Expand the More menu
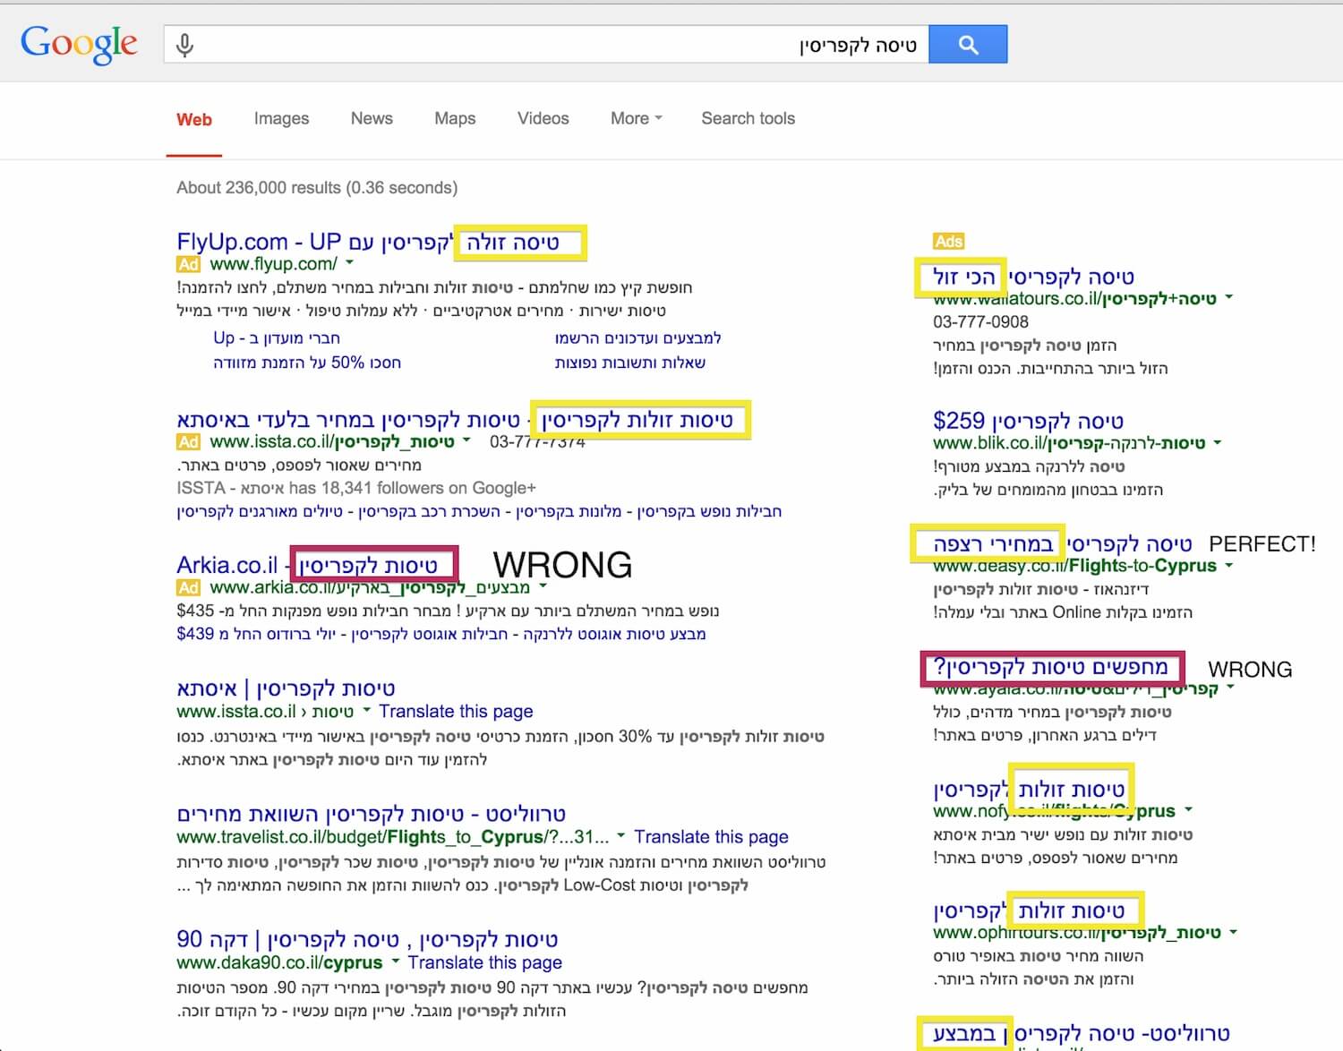Screen dimensions: 1343x1051 click(x=637, y=118)
